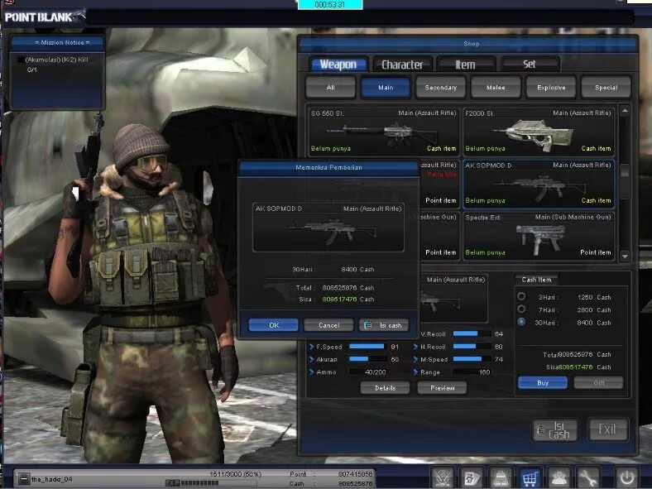Expand the M.Speed stat arrow
This screenshot has width=652, height=489.
coord(415,359)
